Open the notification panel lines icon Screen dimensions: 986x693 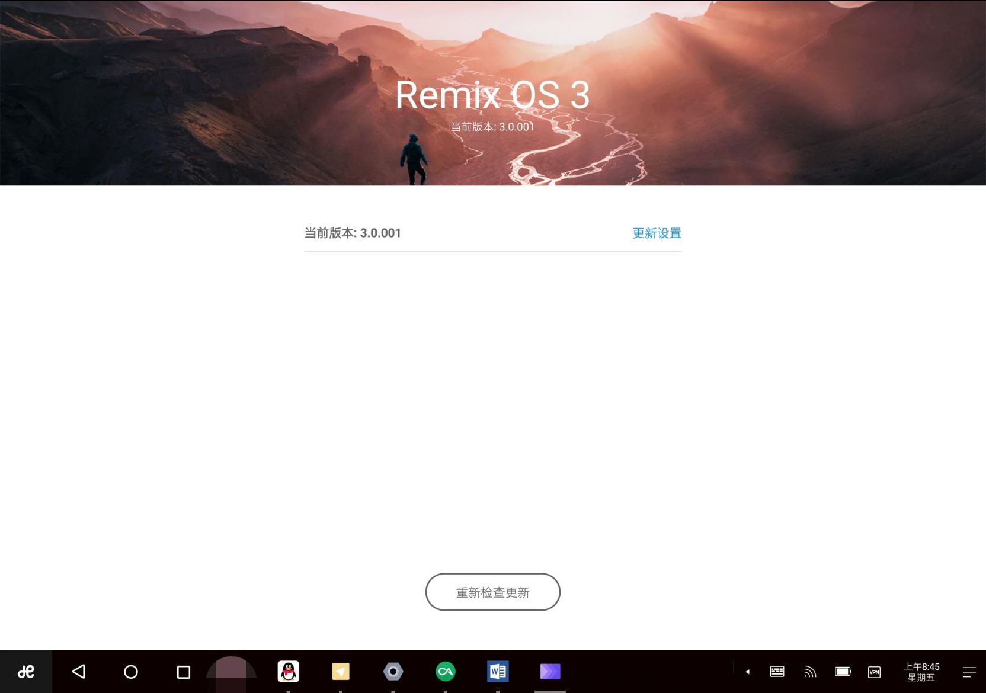click(969, 672)
